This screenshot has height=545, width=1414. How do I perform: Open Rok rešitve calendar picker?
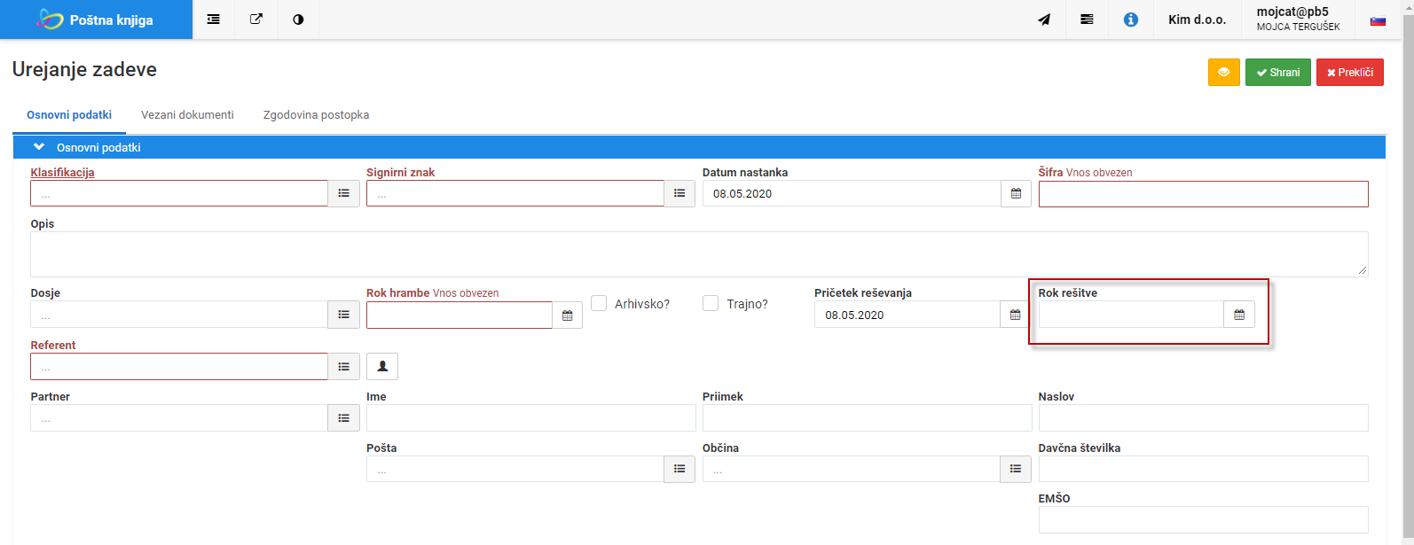(x=1239, y=315)
